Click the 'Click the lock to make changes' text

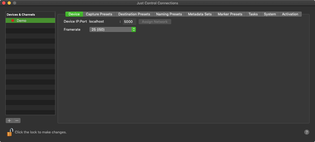coord(41,132)
